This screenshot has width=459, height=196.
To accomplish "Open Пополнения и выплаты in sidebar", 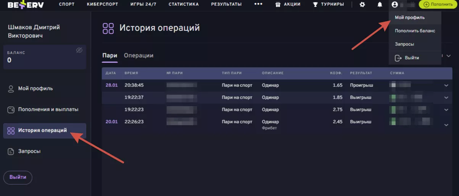I will click(48, 110).
